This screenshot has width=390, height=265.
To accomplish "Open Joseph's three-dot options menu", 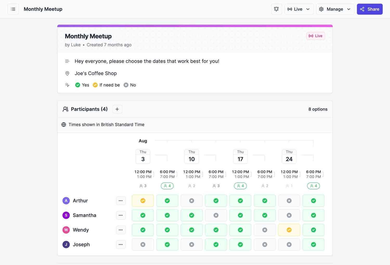I will point(121,244).
